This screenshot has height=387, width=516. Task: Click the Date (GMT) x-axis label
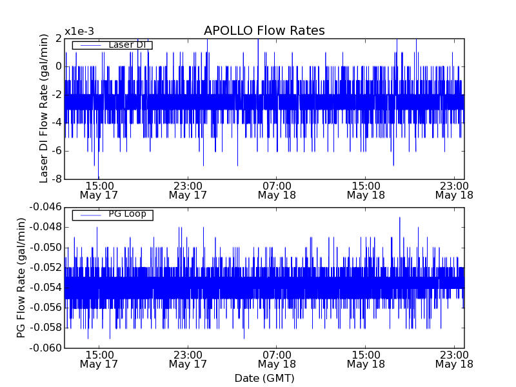264,378
